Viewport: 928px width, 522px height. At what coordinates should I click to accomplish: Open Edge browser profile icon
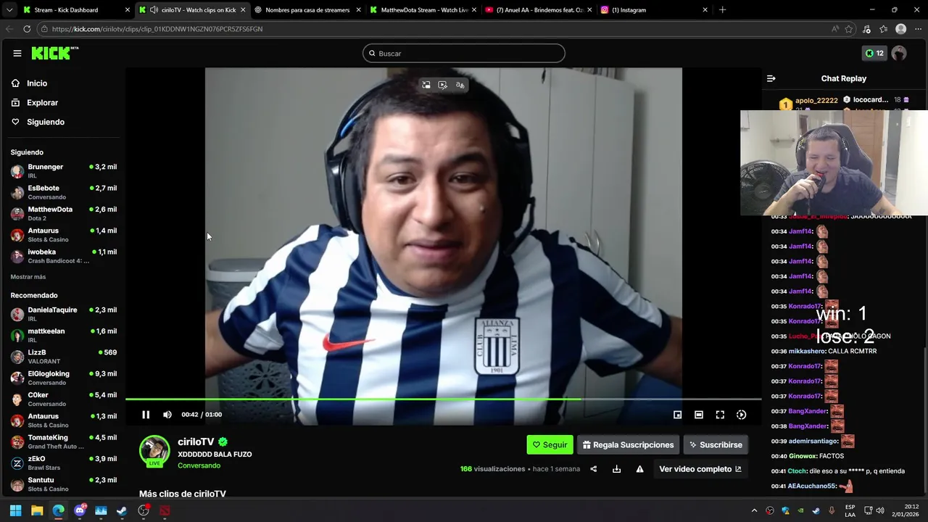pos(900,29)
